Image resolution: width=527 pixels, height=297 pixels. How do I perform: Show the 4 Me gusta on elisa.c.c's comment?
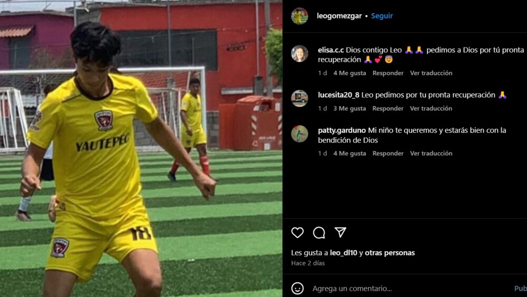(349, 73)
